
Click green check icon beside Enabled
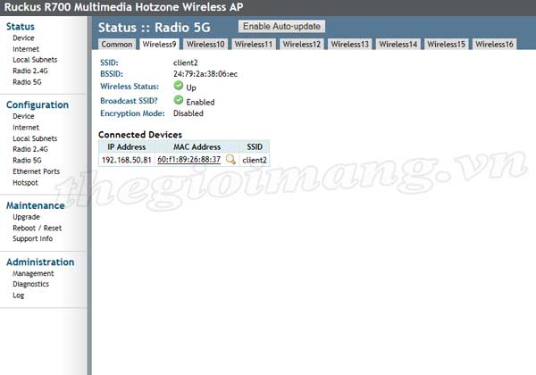pyautogui.click(x=179, y=100)
